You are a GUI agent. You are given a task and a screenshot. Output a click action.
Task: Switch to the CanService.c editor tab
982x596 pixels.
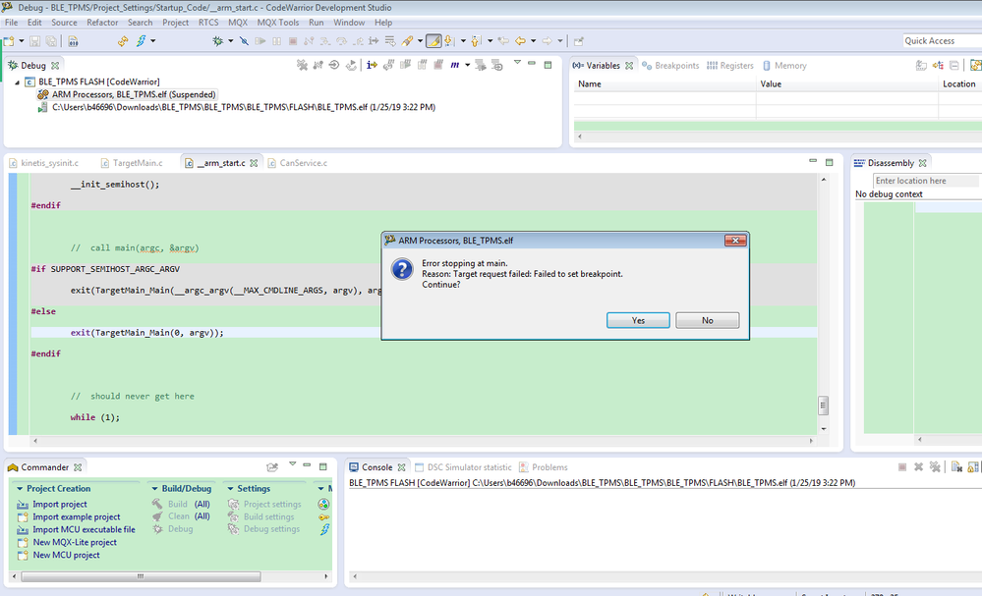[298, 163]
